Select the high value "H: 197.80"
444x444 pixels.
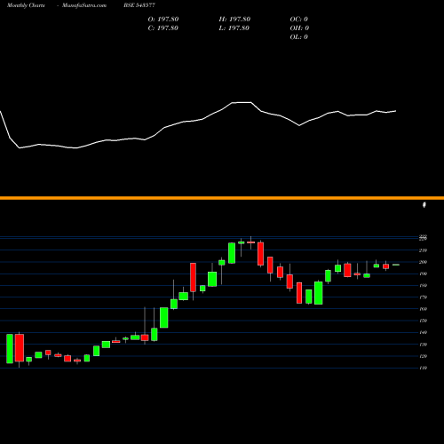234,20
